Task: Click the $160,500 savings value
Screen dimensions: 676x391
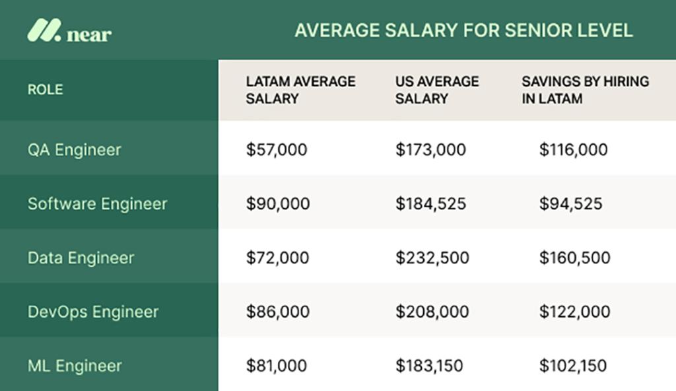Action: click(x=574, y=258)
